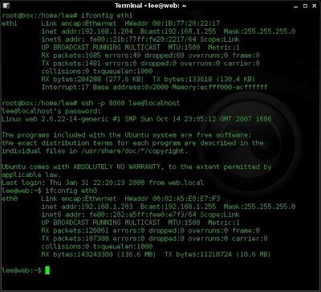
Task: Click the 'Last login: Thu Jan 31' line
Action: coord(103,183)
